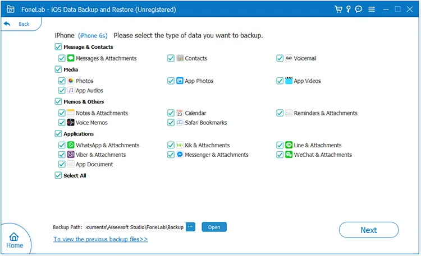Uncheck the Applications group checkbox
Viewport: 421px width, 256px height.
pos(58,133)
